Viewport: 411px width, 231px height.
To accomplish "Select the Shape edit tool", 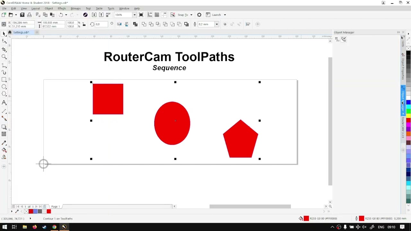I will pos(4,41).
